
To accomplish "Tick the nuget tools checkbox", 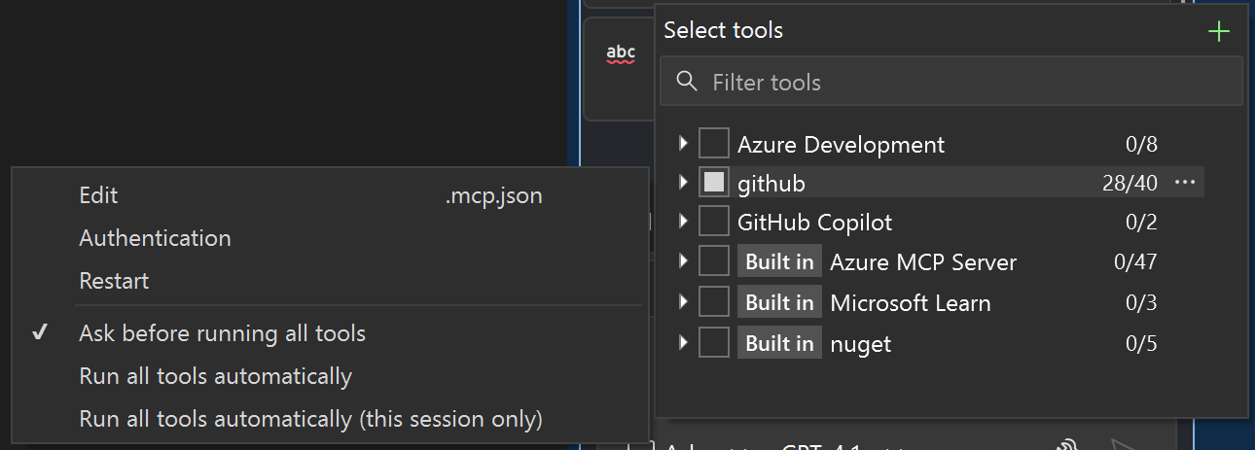I will click(x=714, y=343).
